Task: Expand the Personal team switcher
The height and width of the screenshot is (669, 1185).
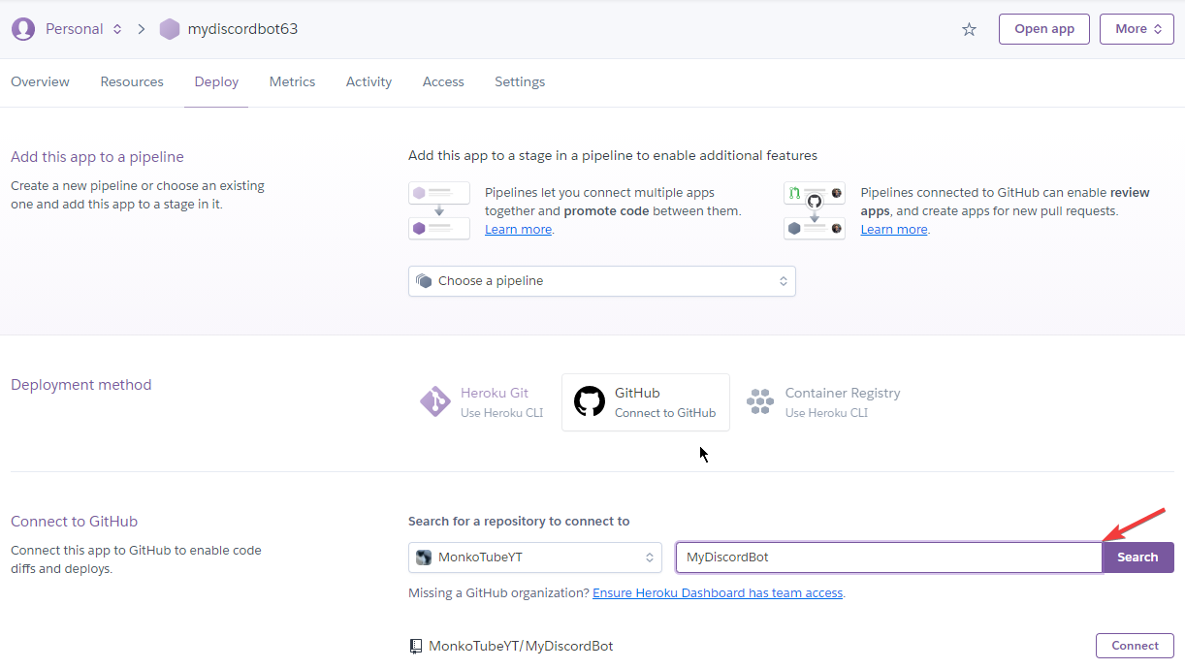Action: click(x=84, y=29)
